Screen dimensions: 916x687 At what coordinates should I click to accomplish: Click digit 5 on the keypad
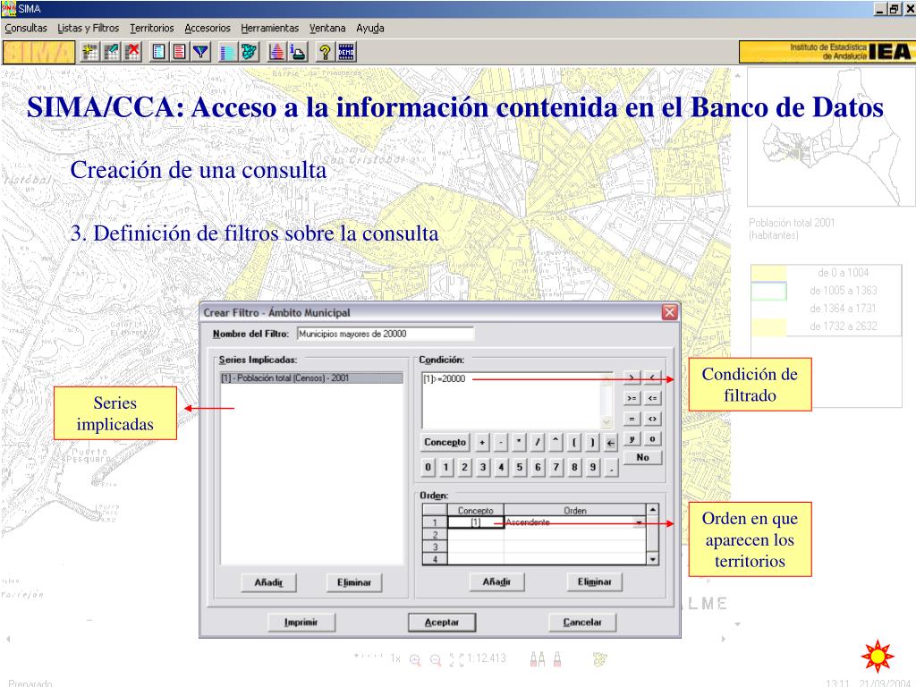[520, 467]
